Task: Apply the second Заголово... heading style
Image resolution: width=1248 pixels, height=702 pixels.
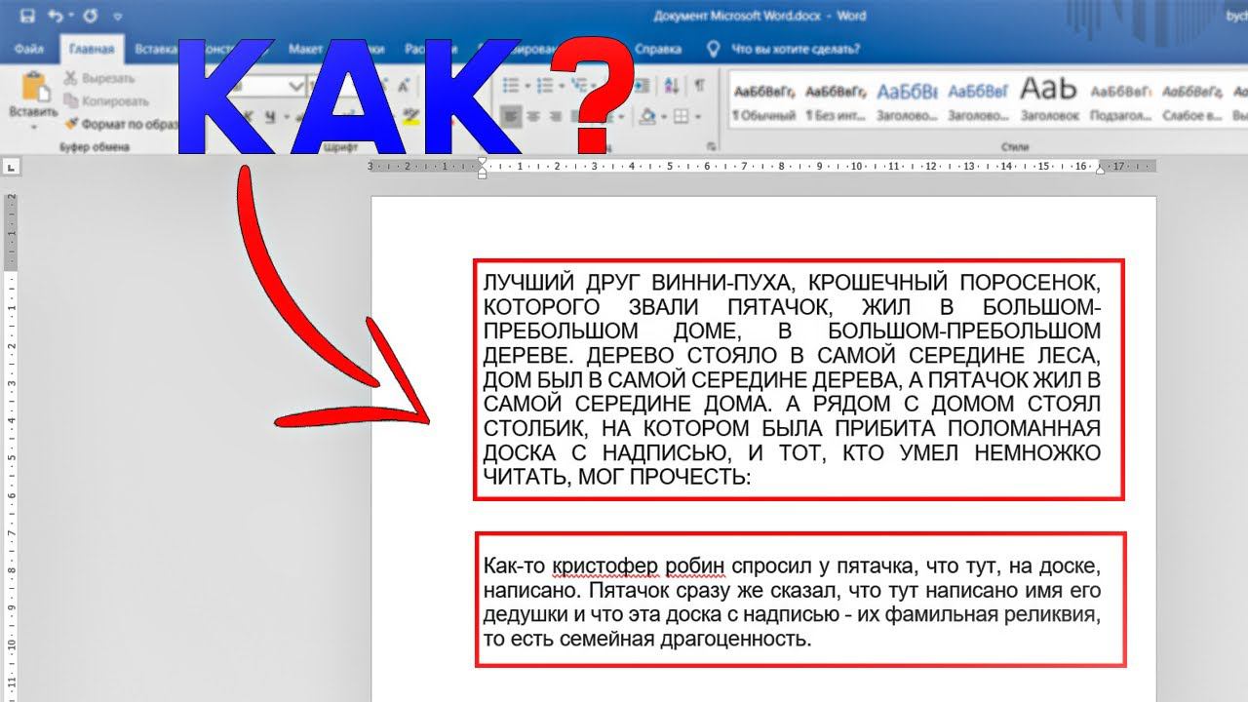Action: coord(978,101)
